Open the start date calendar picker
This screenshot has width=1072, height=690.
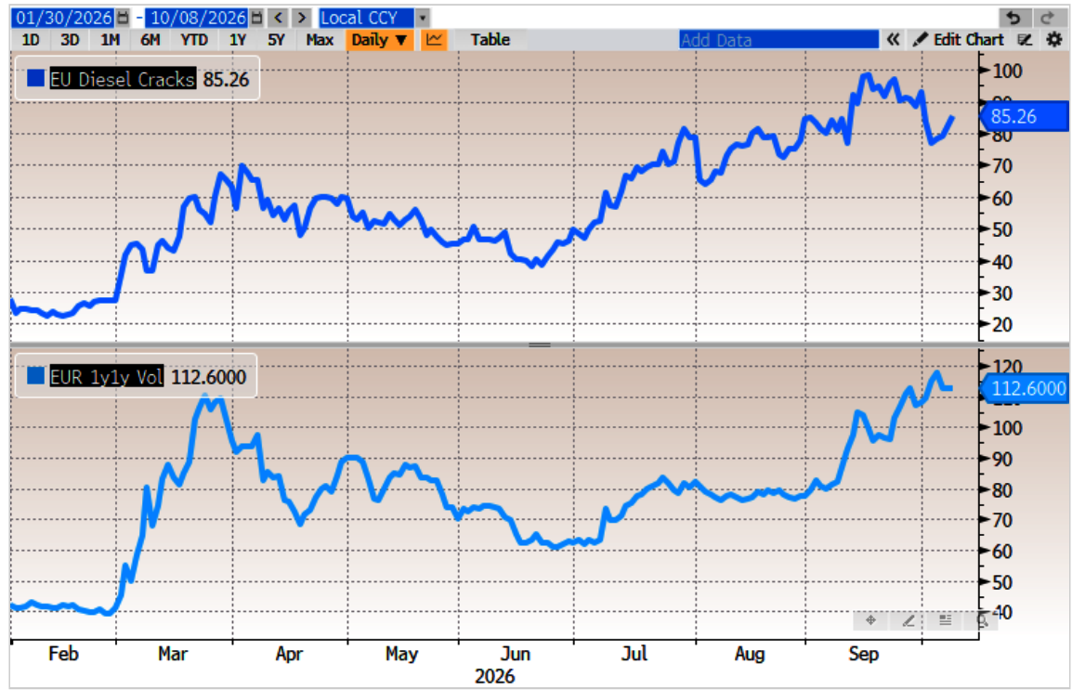point(123,18)
